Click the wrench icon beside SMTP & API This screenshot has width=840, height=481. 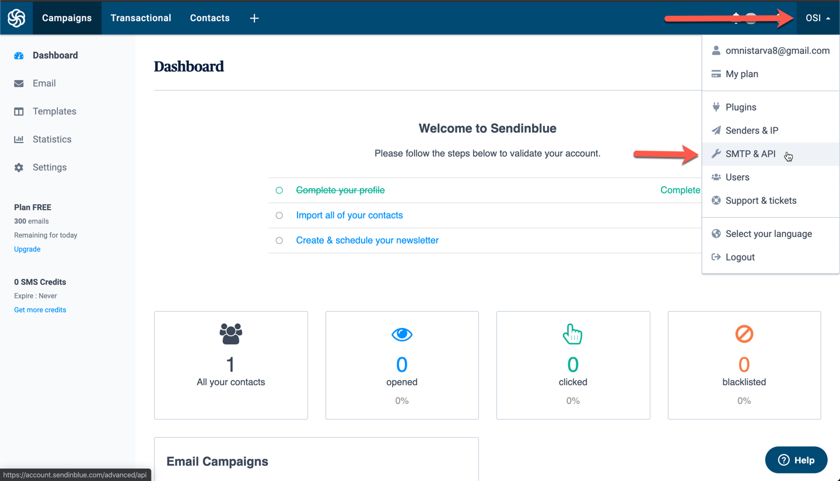716,154
